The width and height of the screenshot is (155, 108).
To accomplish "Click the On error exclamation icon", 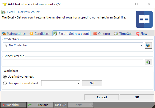I will click(x=95, y=34).
